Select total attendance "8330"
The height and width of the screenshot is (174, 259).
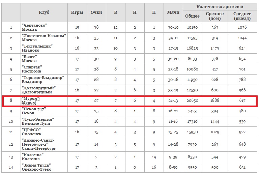click(x=193, y=157)
